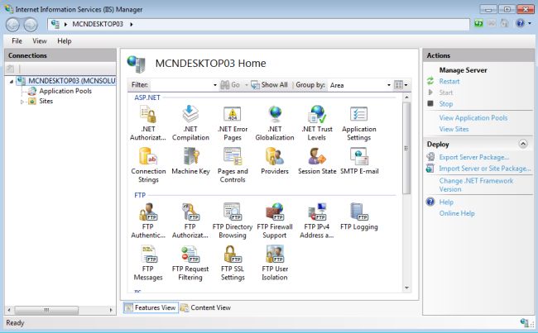Open the .NET Compilation feature
Viewport: 538px width, 333px height.
(190, 123)
